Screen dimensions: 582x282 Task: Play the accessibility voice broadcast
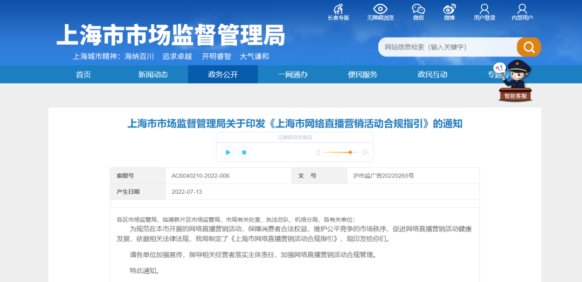(x=228, y=152)
